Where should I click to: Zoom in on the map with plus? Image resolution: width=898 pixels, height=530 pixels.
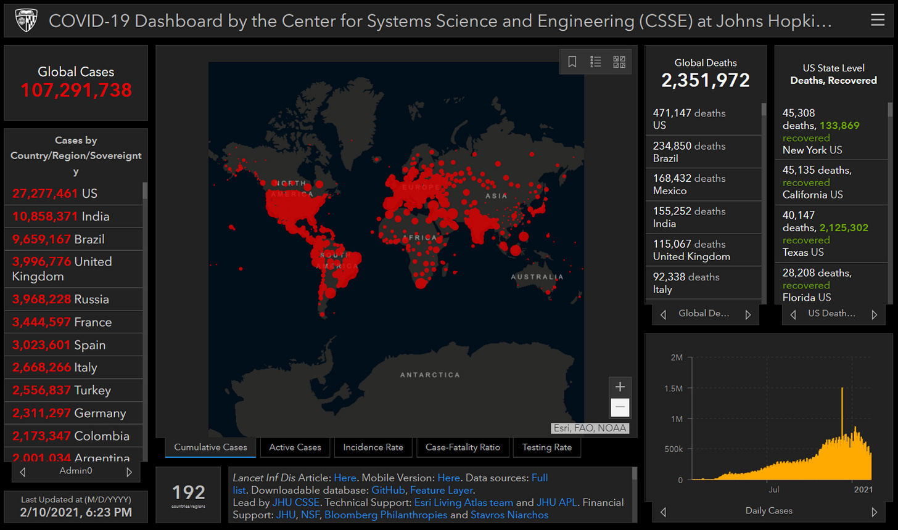(620, 387)
